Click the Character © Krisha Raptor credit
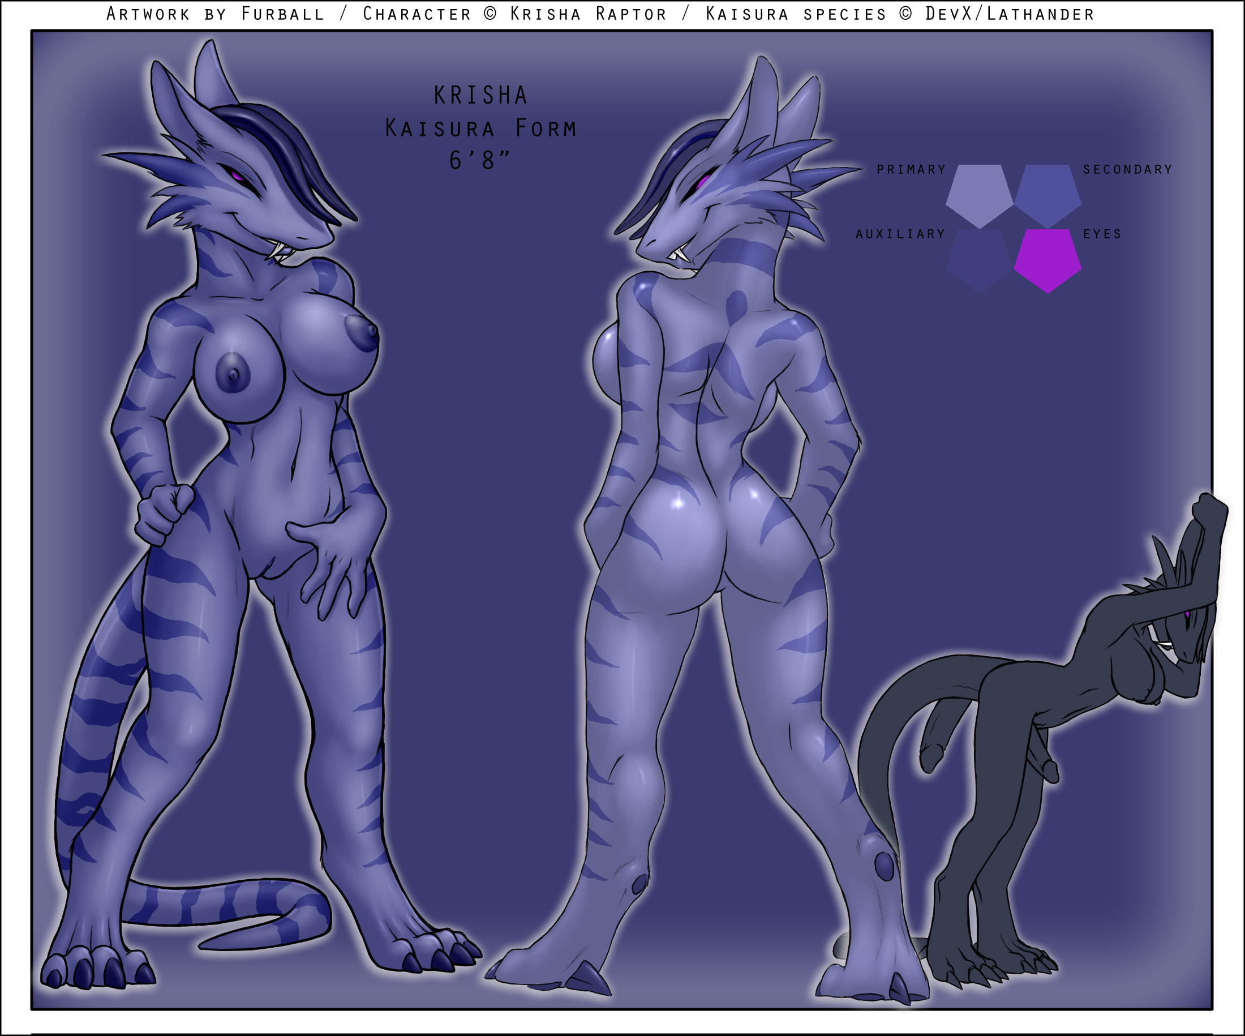The image size is (1245, 1036). tap(514, 14)
